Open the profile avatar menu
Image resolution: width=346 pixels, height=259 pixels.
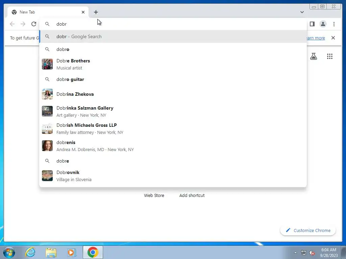[x=323, y=24]
